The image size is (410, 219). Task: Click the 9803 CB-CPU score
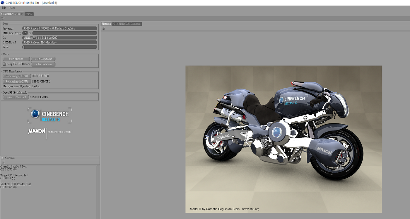[40, 76]
